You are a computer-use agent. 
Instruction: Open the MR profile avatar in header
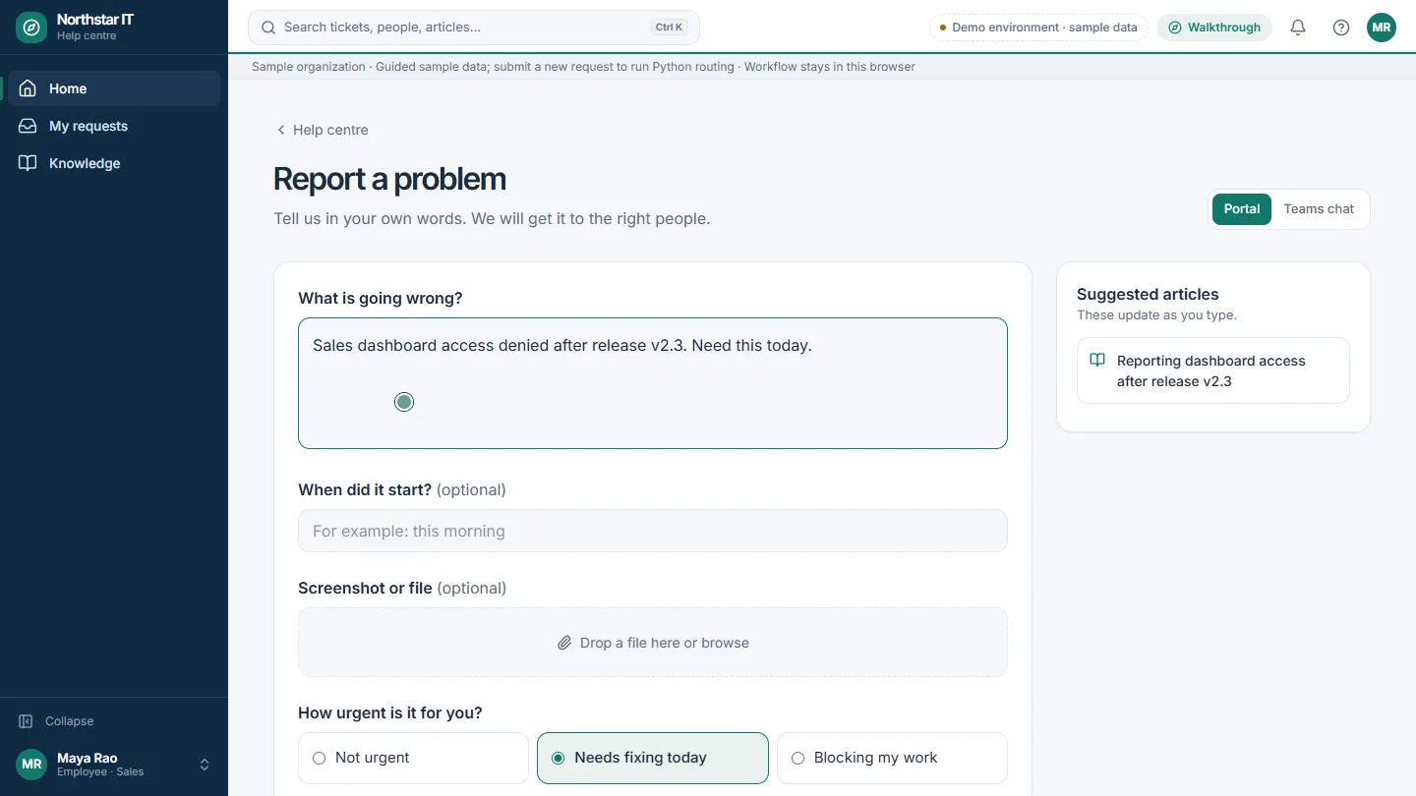[1382, 28]
